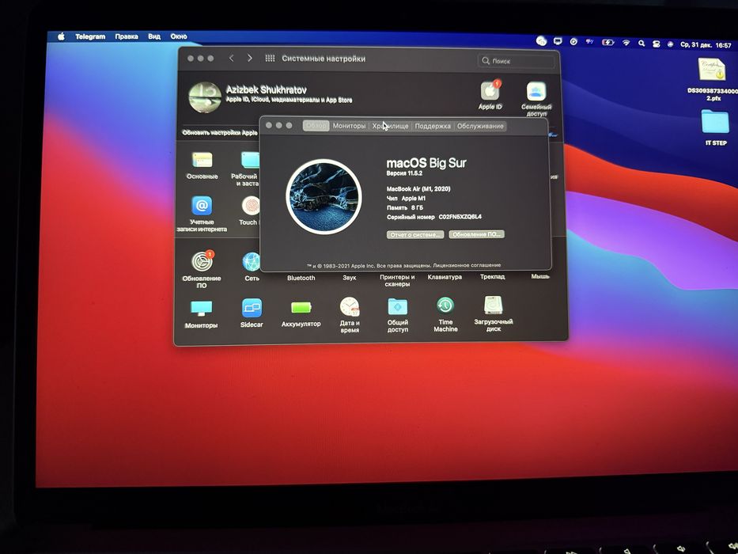Click the Отчет о системе... button
This screenshot has height=554, width=738.
click(x=415, y=234)
